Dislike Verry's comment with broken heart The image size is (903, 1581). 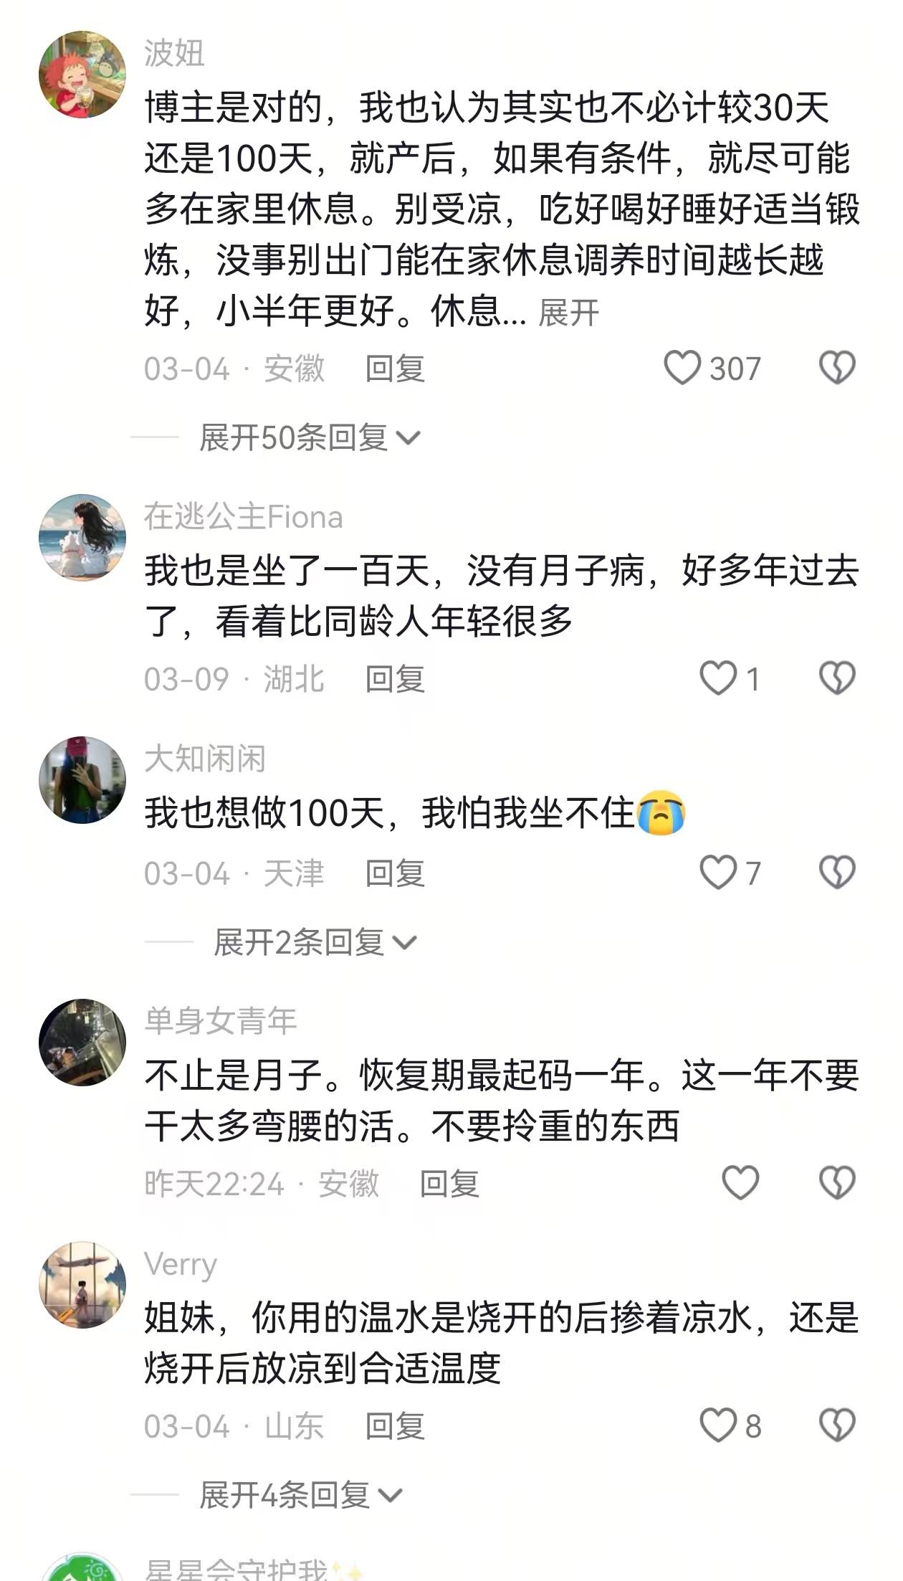click(x=837, y=1425)
